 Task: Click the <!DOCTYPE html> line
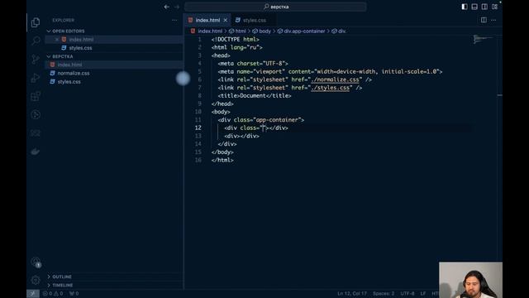coord(235,40)
